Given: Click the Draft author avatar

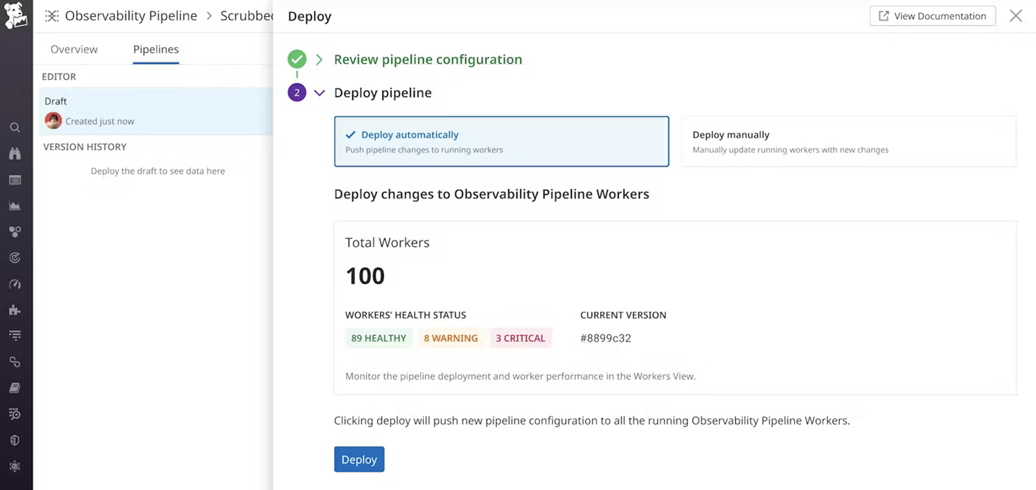Looking at the screenshot, I should tap(53, 121).
